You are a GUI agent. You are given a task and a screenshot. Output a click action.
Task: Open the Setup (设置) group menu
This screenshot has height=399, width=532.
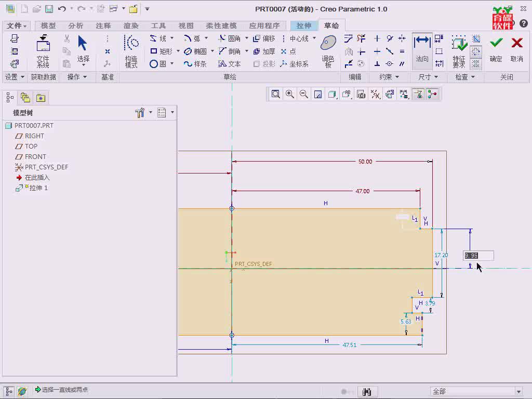(15, 77)
